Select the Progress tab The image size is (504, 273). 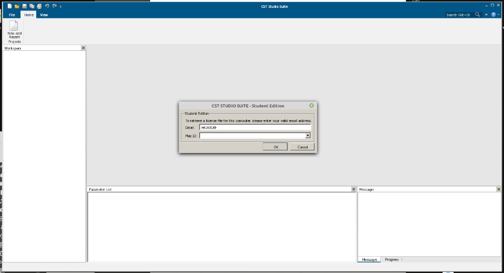pyautogui.click(x=392, y=259)
